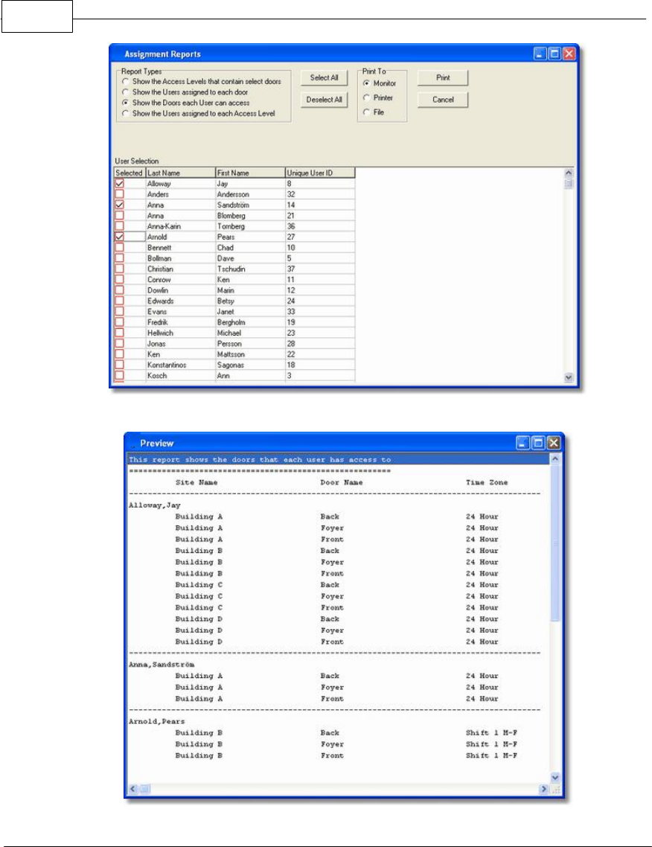Click the 'Tschudin' first name cell
Image resolution: width=652 pixels, height=847 pixels.
pyautogui.click(x=250, y=269)
